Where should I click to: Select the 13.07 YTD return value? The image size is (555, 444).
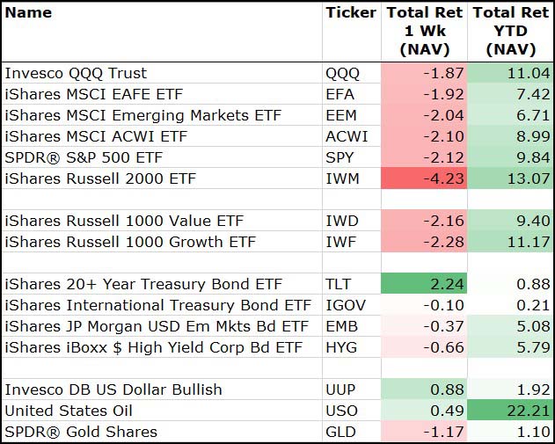coord(510,178)
